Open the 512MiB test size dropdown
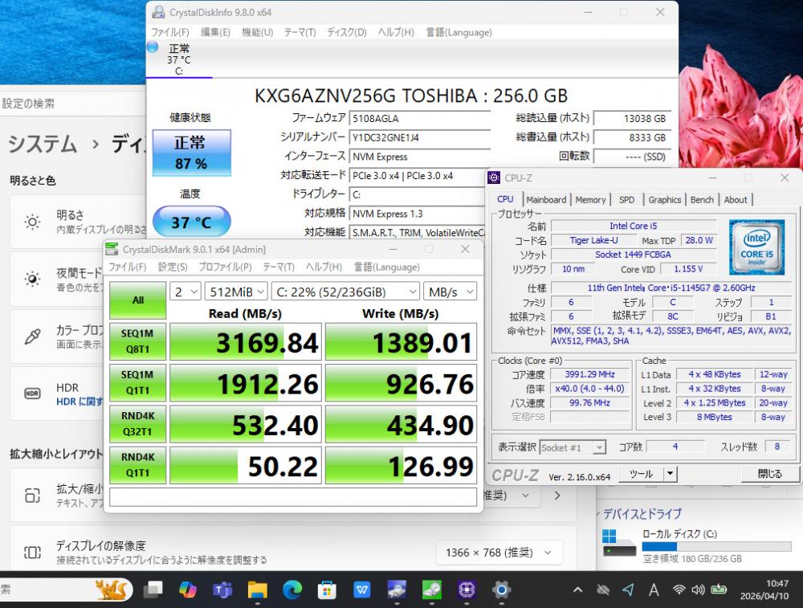803x608 pixels. [236, 291]
